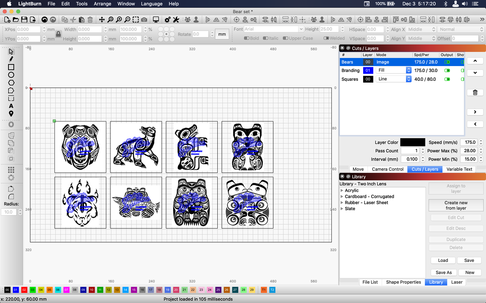Select the Position Laser marker tool
This screenshot has width=486, height=303.
(11, 114)
